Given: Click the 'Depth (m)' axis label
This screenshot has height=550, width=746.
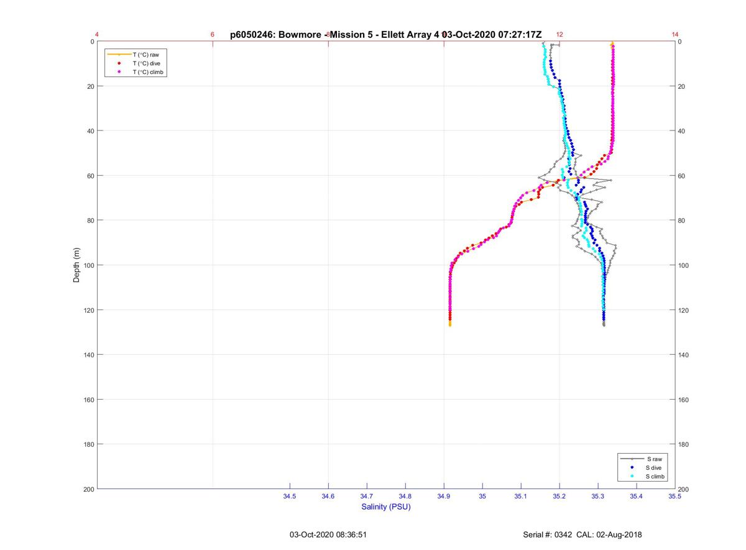Looking at the screenshot, I should coord(76,265).
